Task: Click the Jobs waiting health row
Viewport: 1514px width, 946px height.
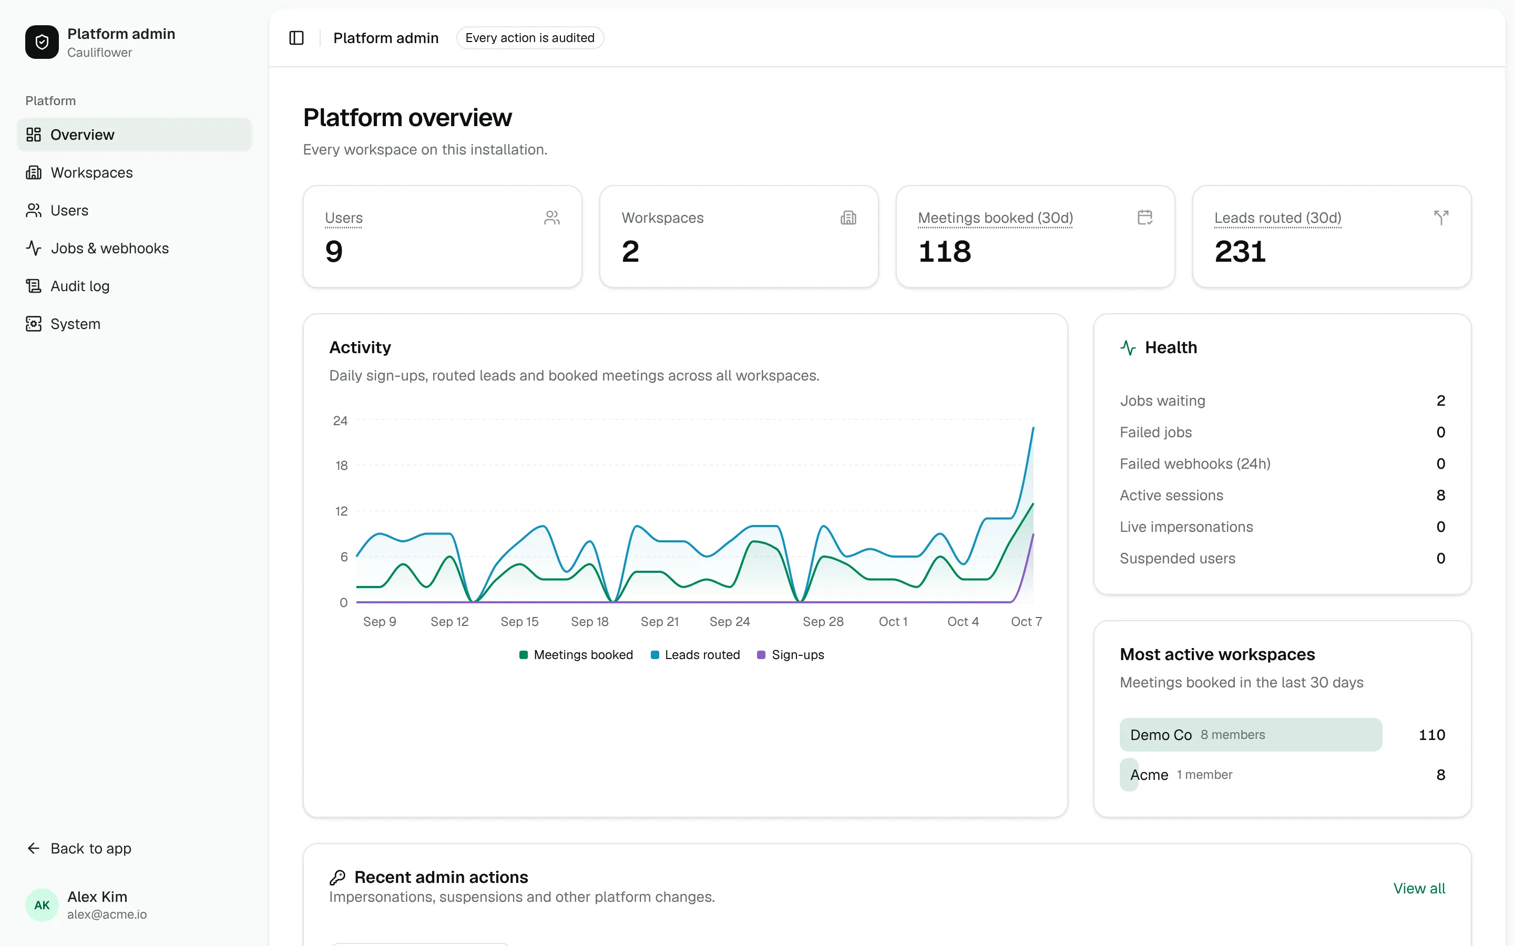Action: (1283, 400)
